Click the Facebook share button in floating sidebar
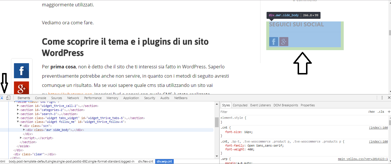The image size is (391, 164). pyautogui.click(x=21, y=71)
